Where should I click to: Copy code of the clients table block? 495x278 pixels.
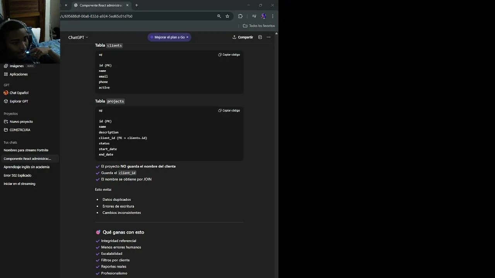pos(229,55)
